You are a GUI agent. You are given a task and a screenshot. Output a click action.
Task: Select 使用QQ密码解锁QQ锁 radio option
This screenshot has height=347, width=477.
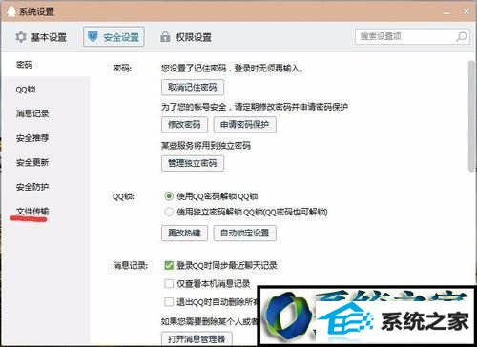tap(169, 196)
